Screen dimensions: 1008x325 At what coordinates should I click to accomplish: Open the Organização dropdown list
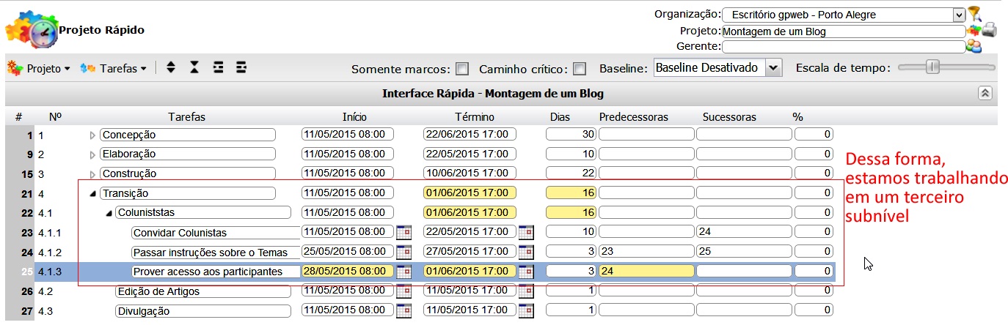point(958,15)
